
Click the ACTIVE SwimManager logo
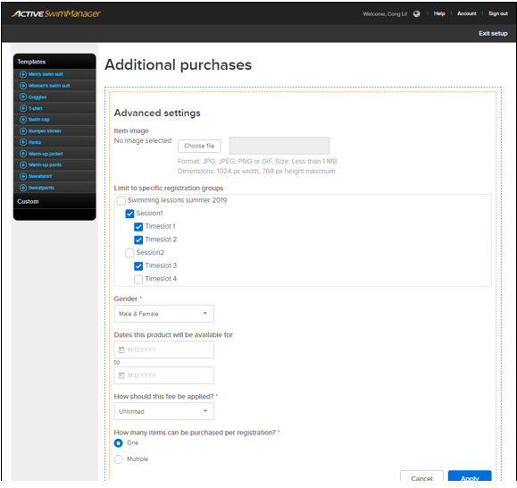tap(56, 13)
